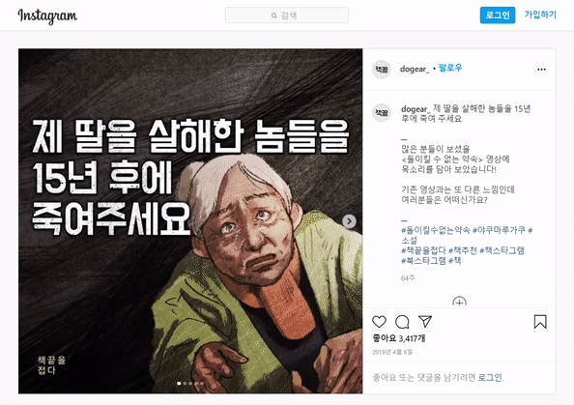Save post using bookmark icon
Viewport: 574px width, 405px height.
(540, 322)
